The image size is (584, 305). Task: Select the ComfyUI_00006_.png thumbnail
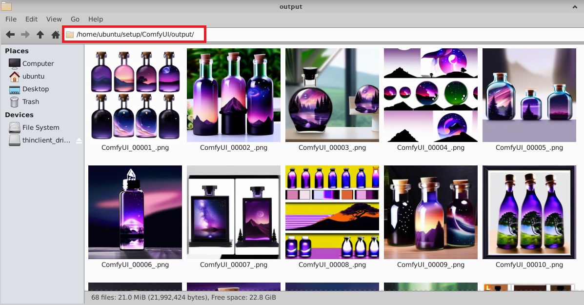pyautogui.click(x=135, y=212)
